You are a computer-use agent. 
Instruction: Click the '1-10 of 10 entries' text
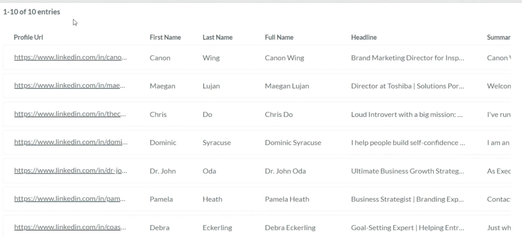click(x=32, y=12)
